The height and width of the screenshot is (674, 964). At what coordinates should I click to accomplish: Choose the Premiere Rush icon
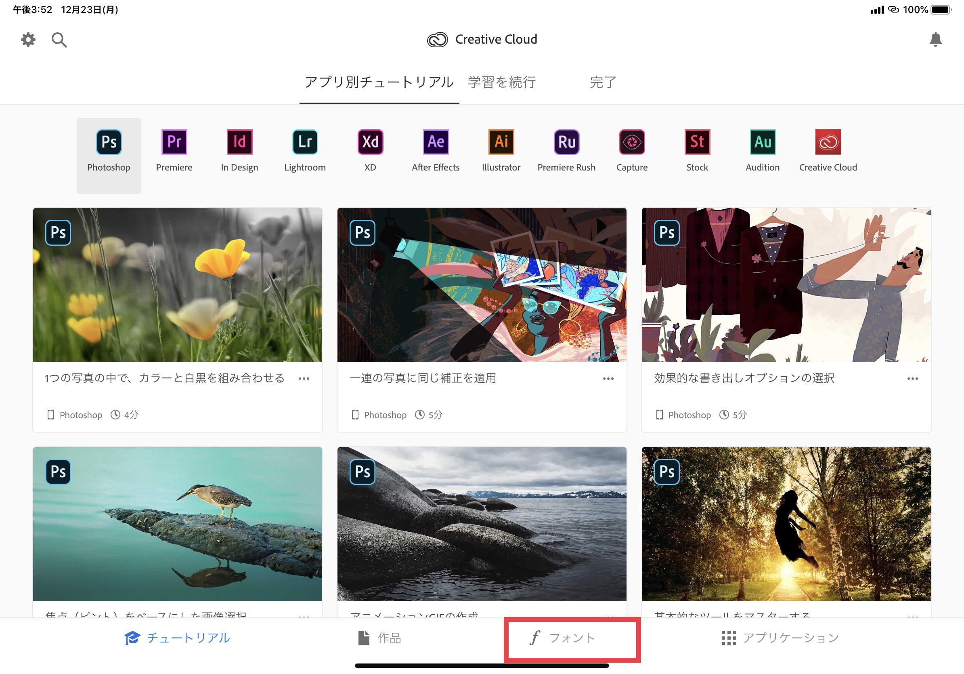tap(566, 143)
